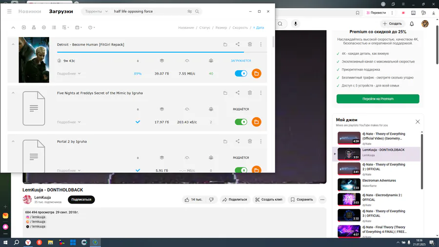Screen dimensions: 439x247
Task: Share the Portal 2 torrent
Action: pyautogui.click(x=238, y=141)
